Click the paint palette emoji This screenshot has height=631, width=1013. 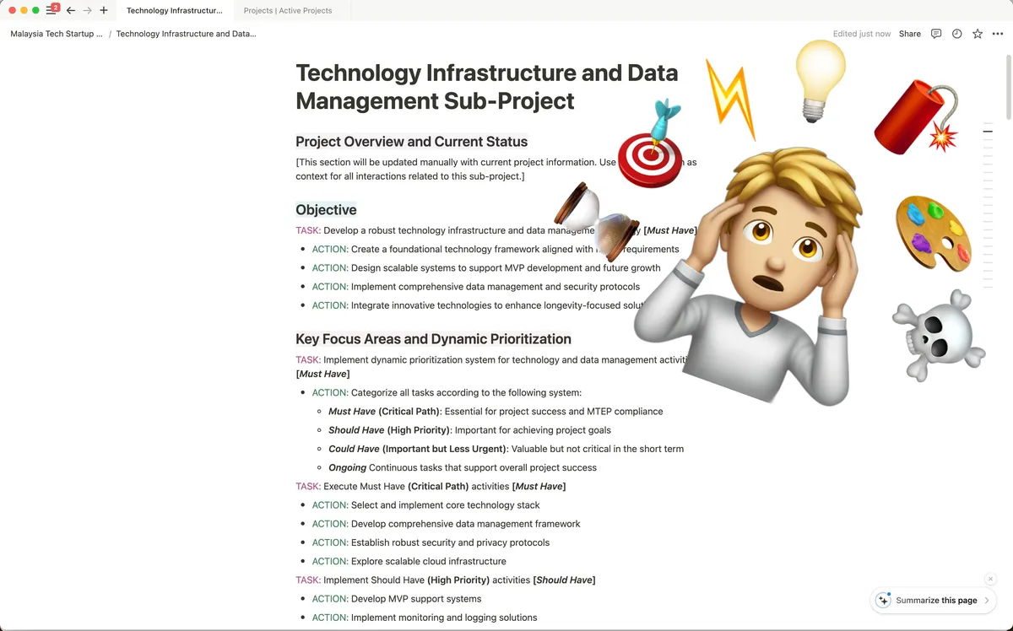point(933,232)
